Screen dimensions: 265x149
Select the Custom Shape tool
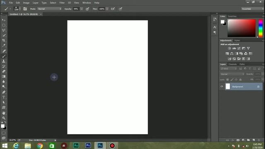coord(4,108)
